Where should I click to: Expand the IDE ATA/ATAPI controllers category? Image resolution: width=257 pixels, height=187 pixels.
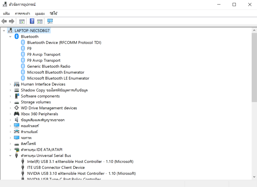click(x=10, y=150)
